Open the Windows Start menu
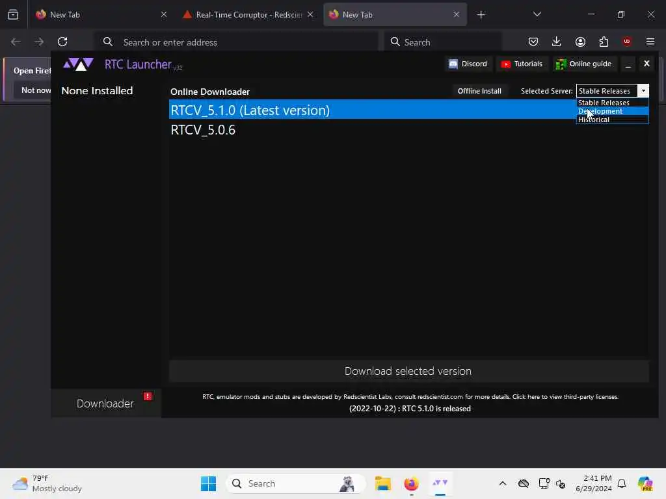The height and width of the screenshot is (499, 666). pyautogui.click(x=208, y=483)
